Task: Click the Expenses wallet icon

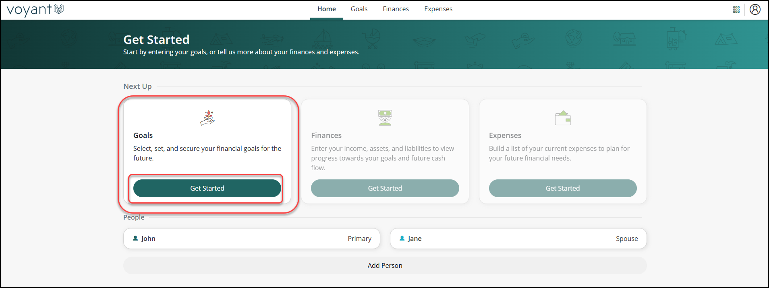Action: pos(563,118)
